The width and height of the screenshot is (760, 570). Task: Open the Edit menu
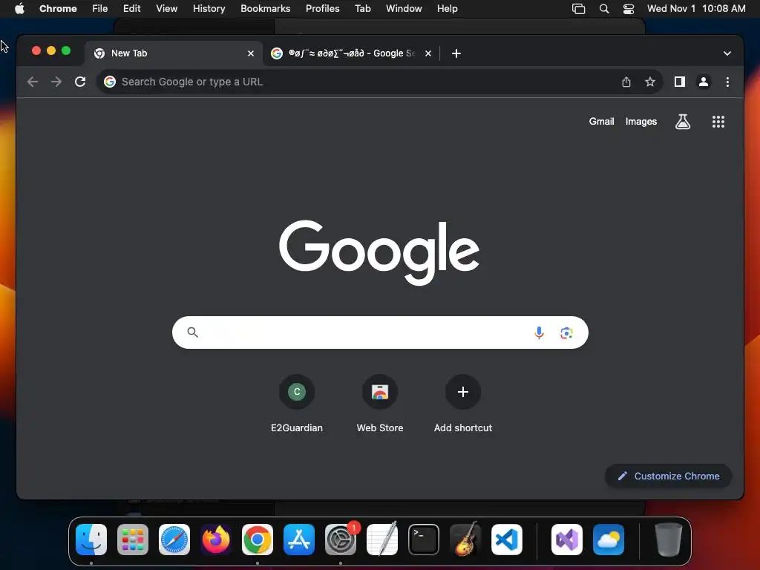[x=131, y=8]
